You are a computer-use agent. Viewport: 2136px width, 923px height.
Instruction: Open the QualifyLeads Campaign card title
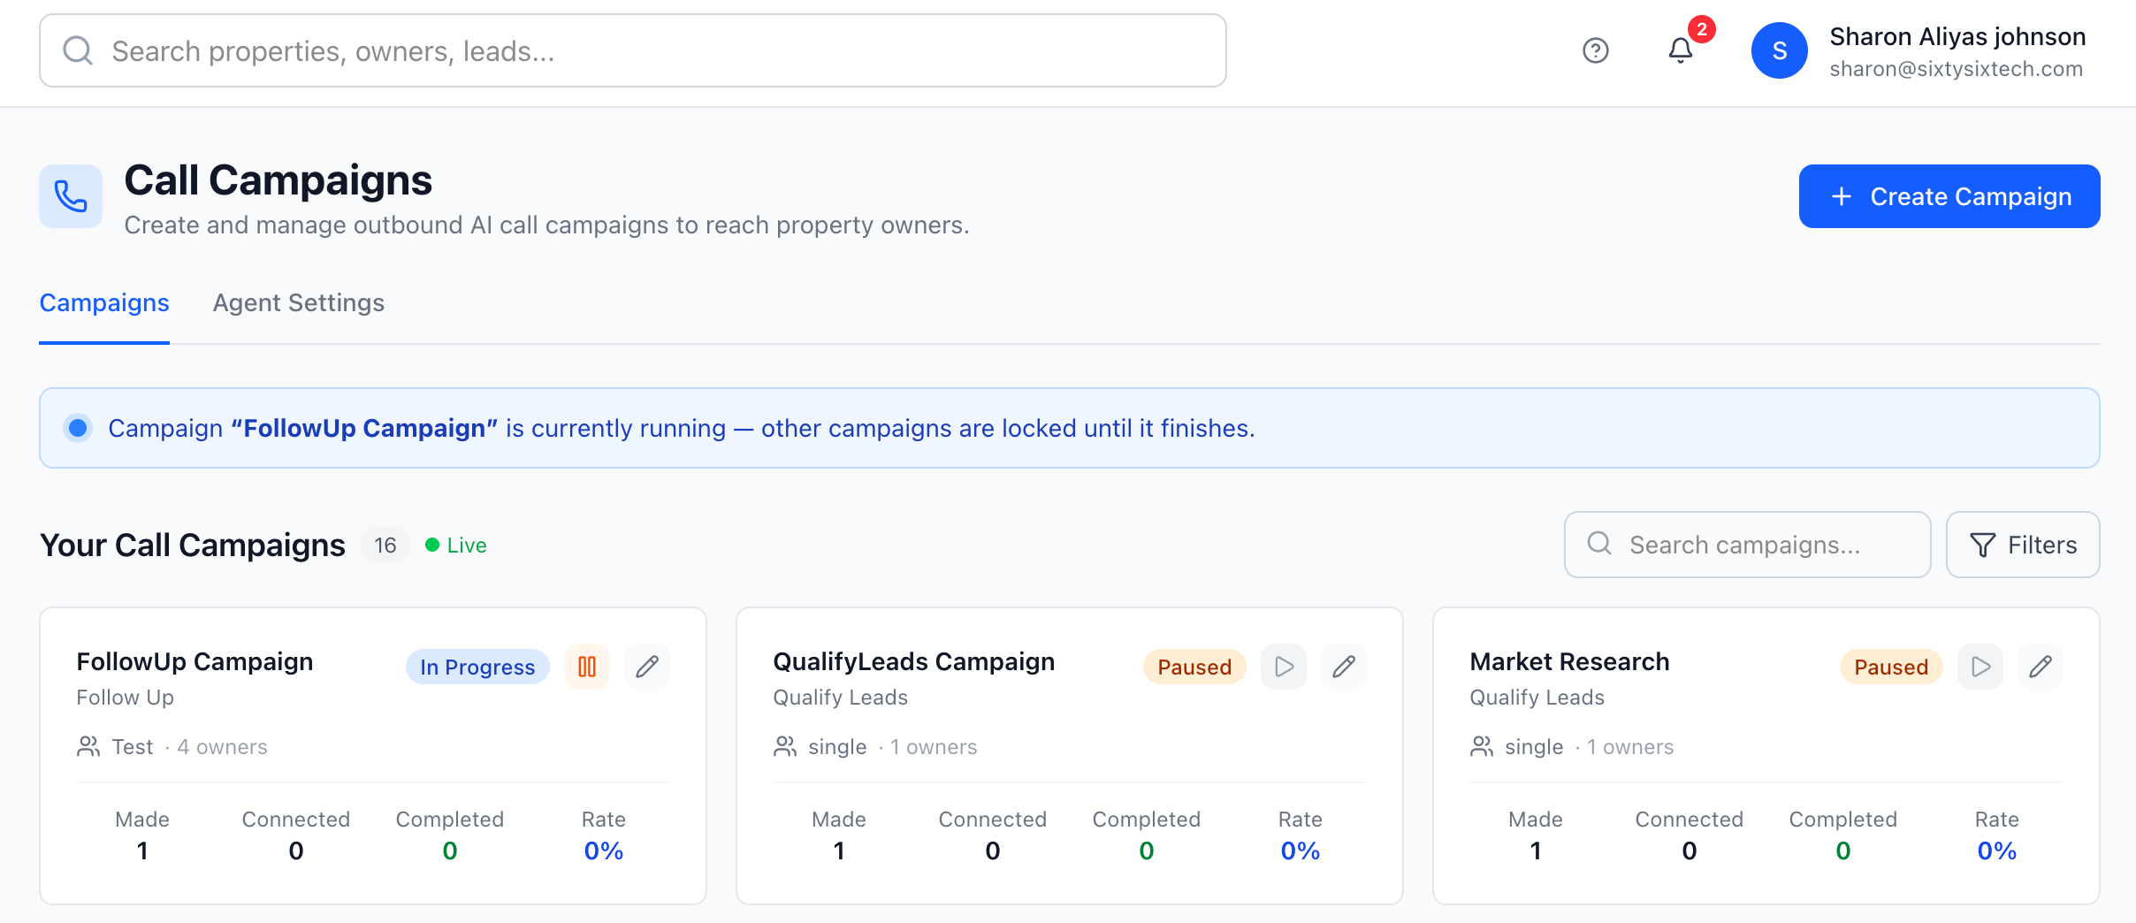pos(914,661)
